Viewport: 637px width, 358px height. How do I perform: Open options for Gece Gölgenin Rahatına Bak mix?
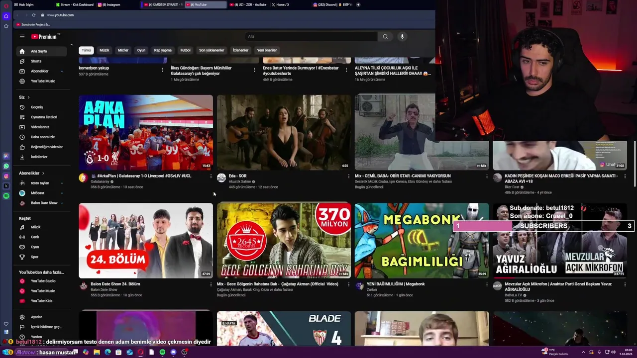point(348,284)
